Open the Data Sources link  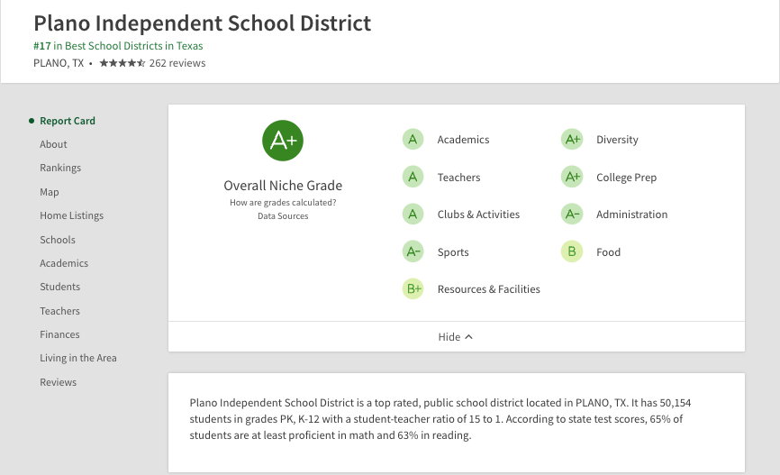(283, 216)
